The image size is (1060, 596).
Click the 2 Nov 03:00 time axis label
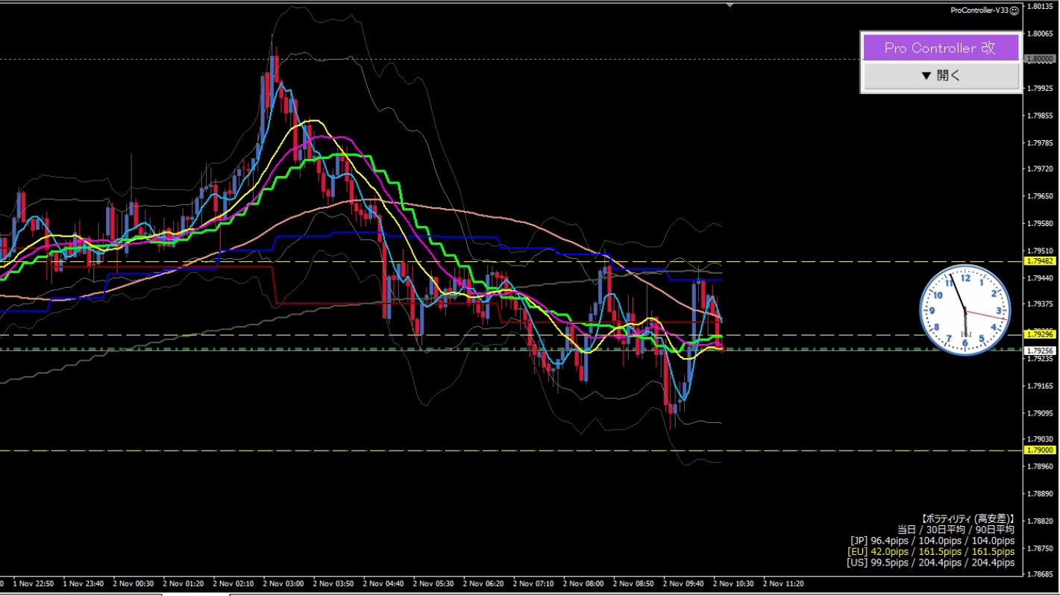click(x=284, y=583)
